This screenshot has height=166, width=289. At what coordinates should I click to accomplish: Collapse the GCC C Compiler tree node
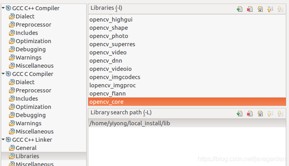click(x=3, y=74)
